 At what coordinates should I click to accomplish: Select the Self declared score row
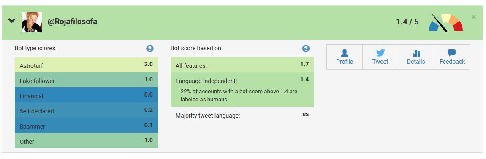click(86, 110)
